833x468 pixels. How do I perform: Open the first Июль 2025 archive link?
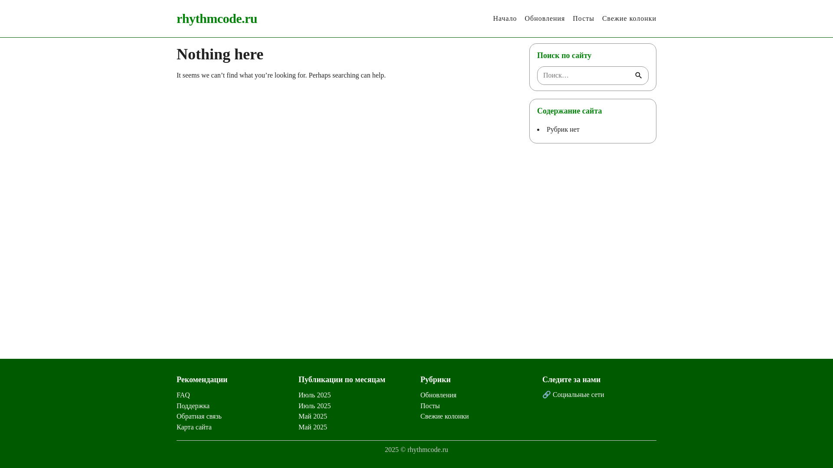pos(315,395)
